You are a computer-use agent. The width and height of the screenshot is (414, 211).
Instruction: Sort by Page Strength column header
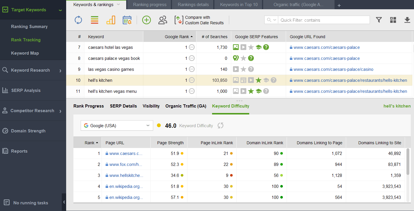tap(169, 143)
